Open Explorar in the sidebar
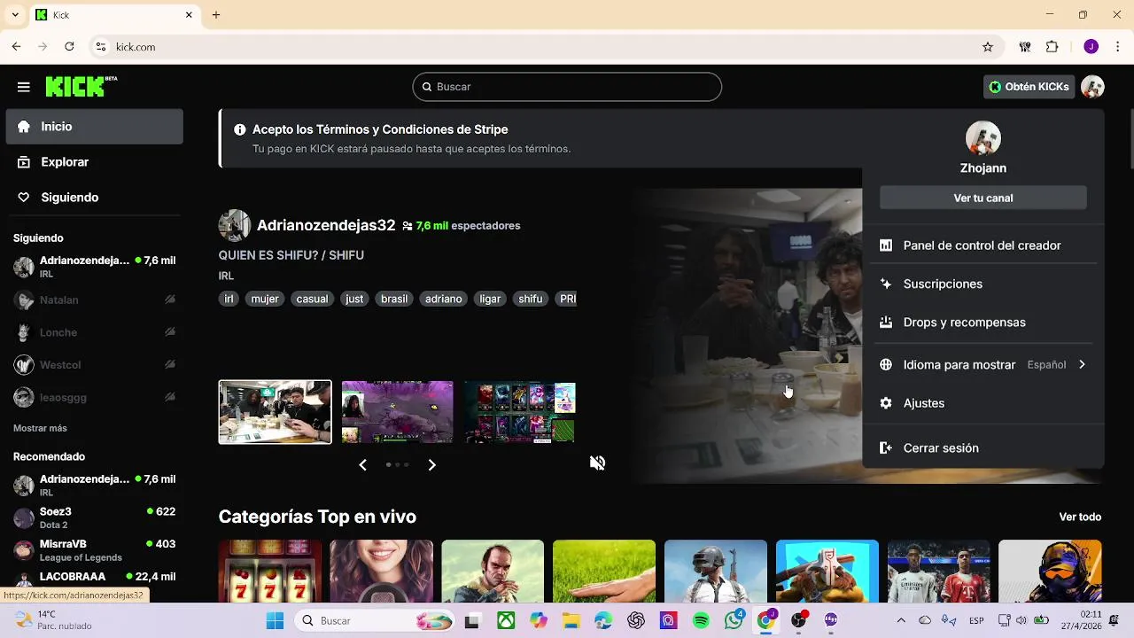Viewport: 1134px width, 638px height. click(x=95, y=162)
